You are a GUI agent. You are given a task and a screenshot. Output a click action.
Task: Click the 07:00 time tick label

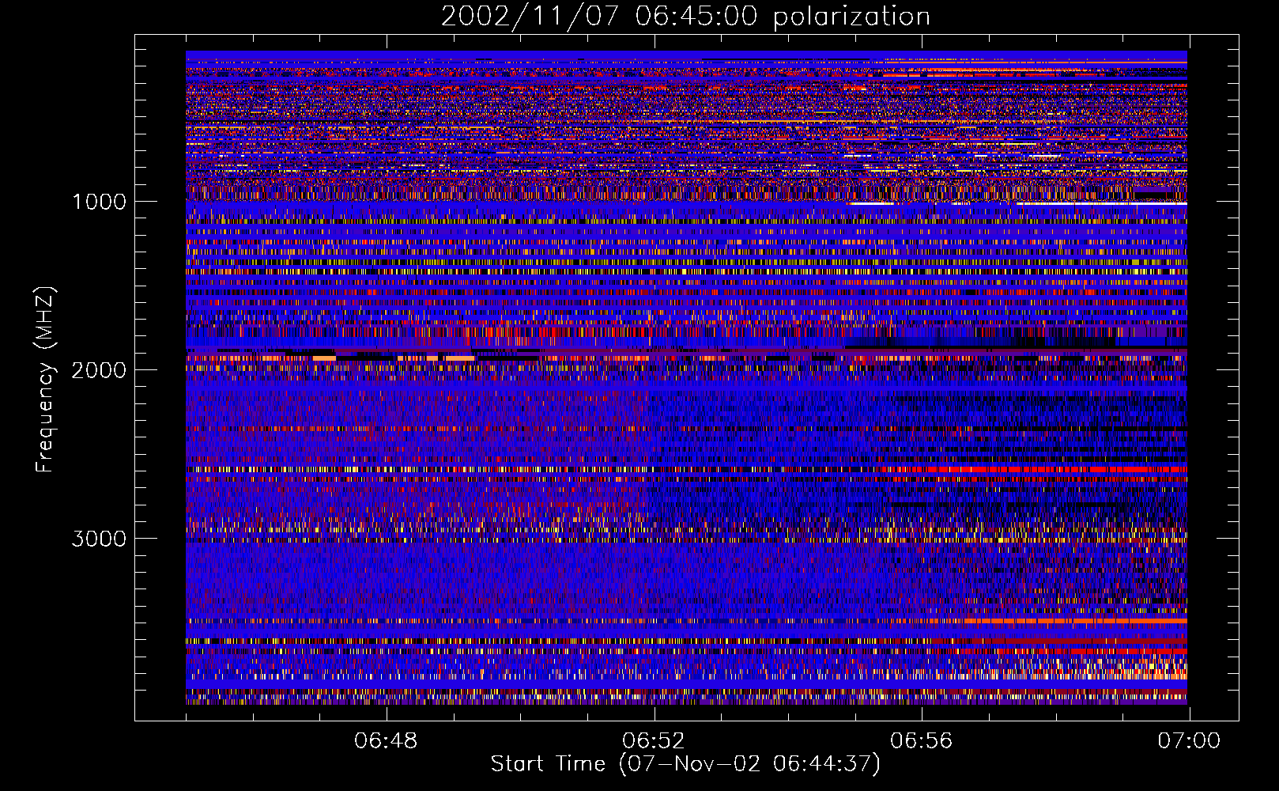(1189, 741)
